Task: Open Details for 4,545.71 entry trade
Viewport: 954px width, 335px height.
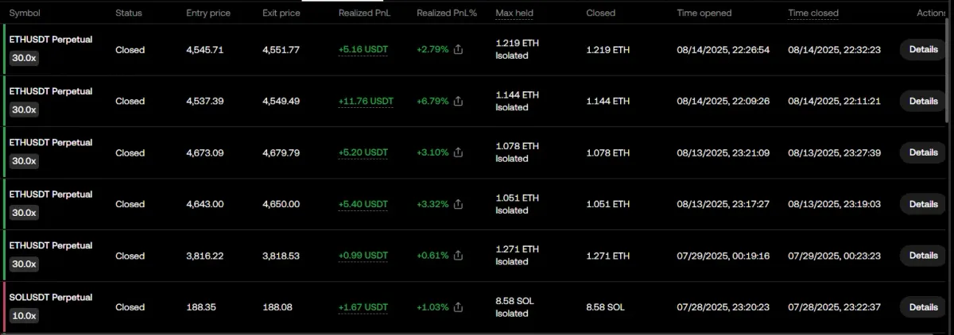Action: 923,49
